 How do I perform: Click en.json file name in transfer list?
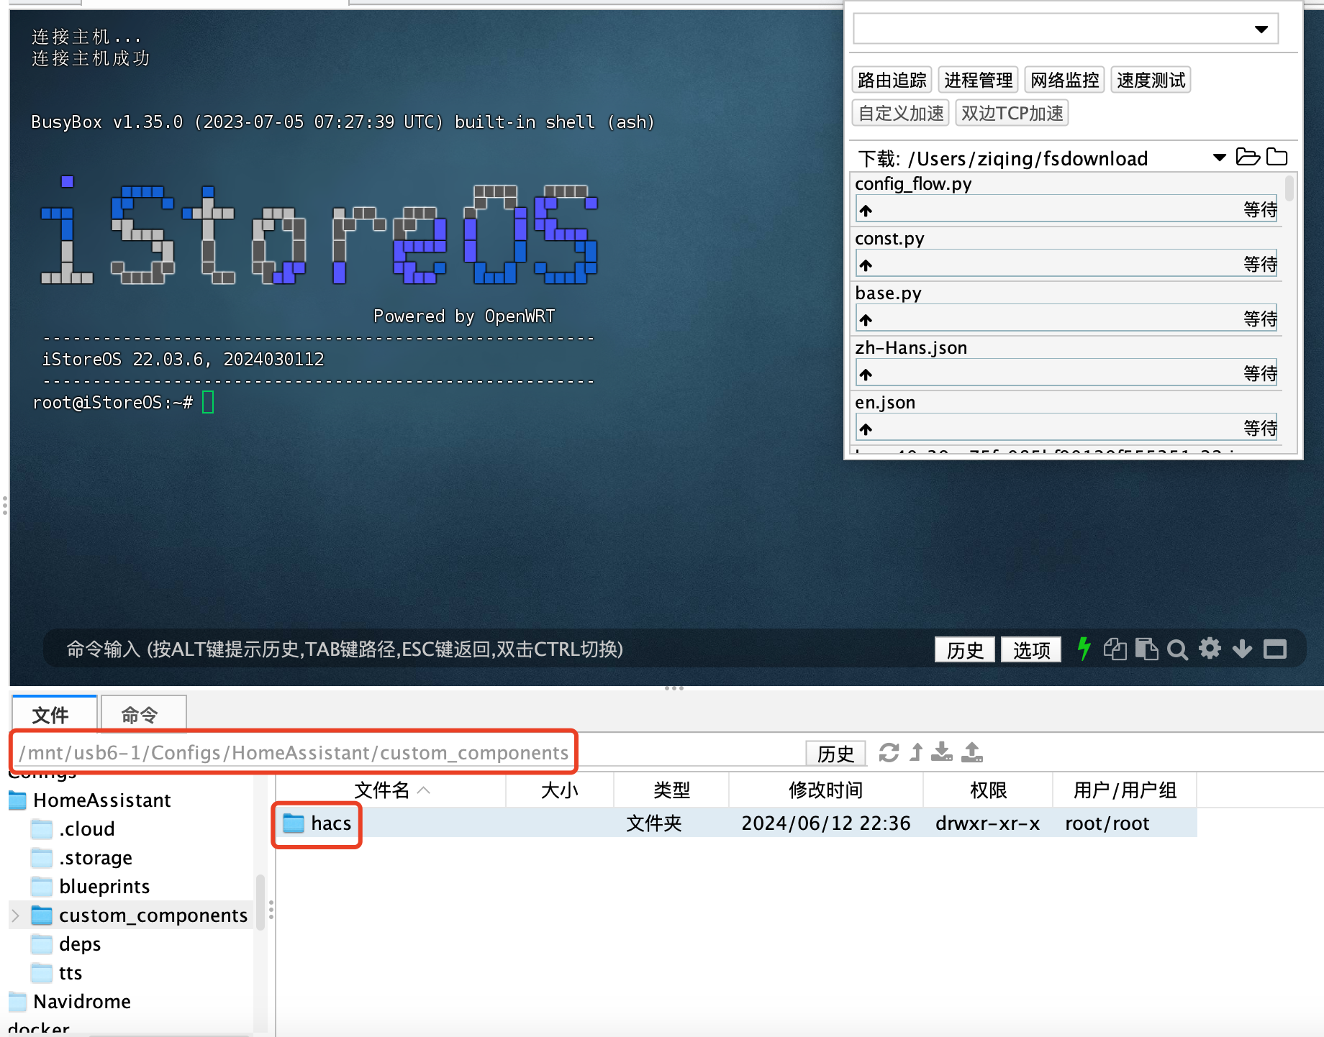(x=885, y=403)
